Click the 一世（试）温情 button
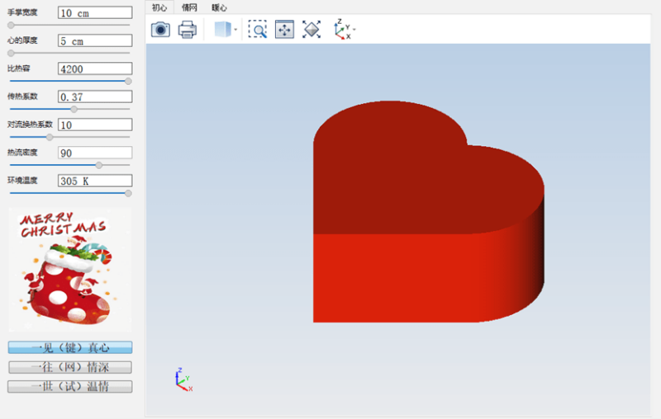The height and width of the screenshot is (419, 661). pos(69,386)
